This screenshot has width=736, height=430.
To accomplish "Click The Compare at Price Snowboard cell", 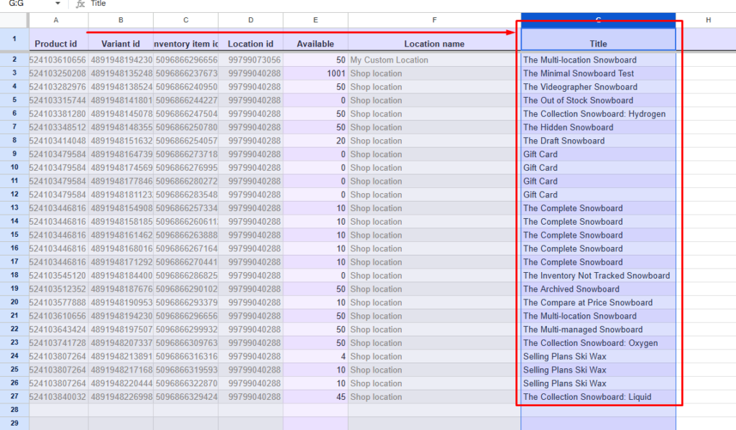I will 599,302.
